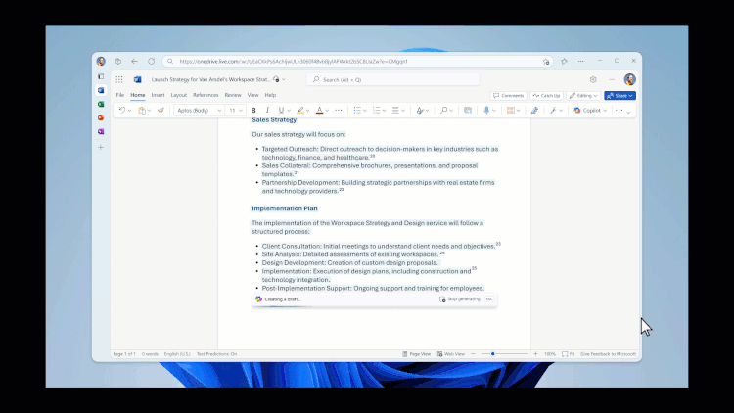Screen dimensions: 734x413
Task: Open Excel in the left app sidebar
Action: tap(101, 104)
